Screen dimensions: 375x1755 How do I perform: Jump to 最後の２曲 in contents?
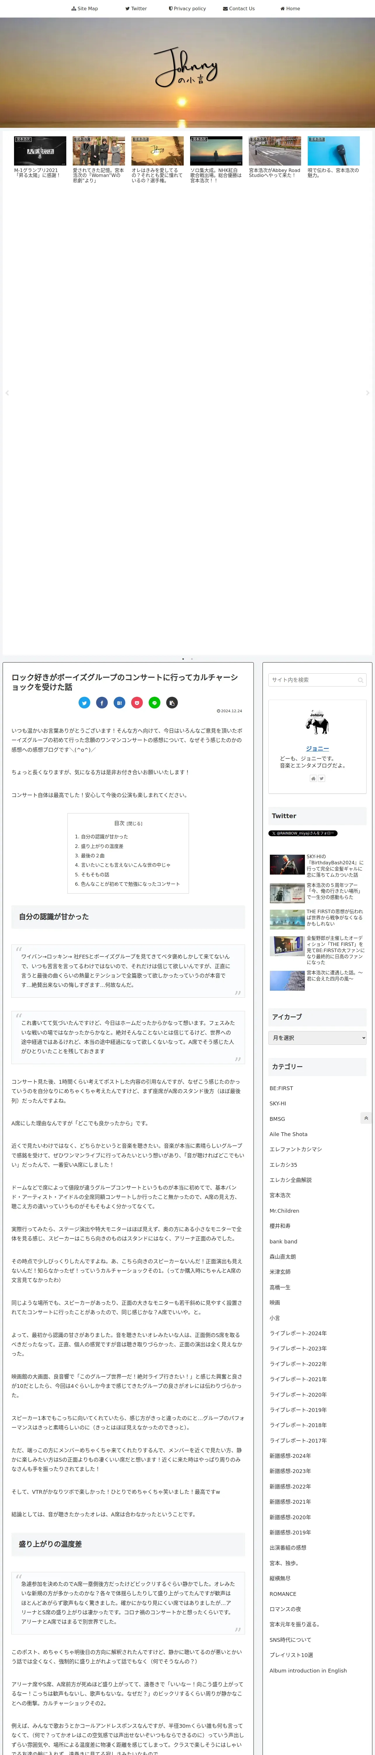[93, 856]
